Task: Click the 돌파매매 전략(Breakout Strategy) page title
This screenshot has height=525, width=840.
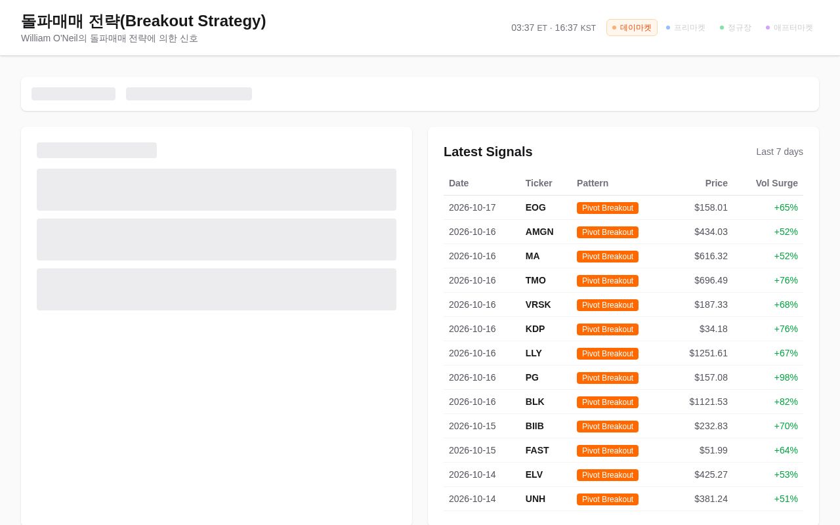Action: pos(144,21)
